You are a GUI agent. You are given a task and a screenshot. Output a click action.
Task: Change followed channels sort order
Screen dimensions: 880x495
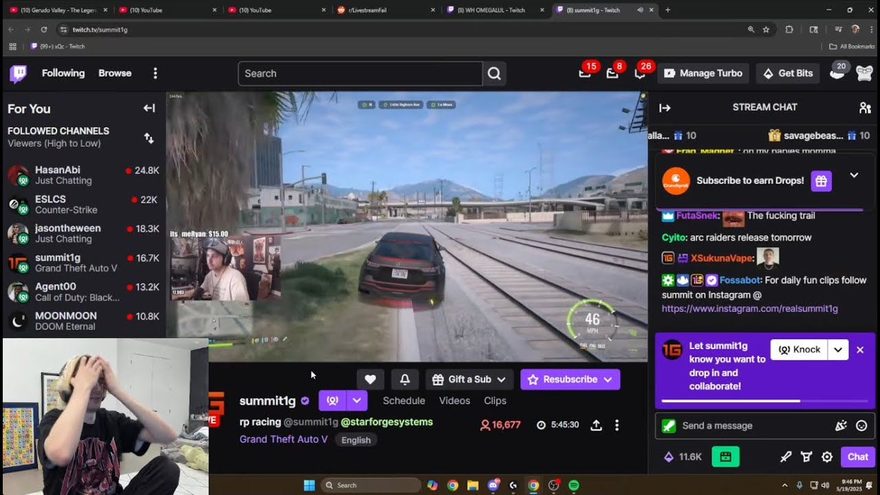click(x=148, y=138)
